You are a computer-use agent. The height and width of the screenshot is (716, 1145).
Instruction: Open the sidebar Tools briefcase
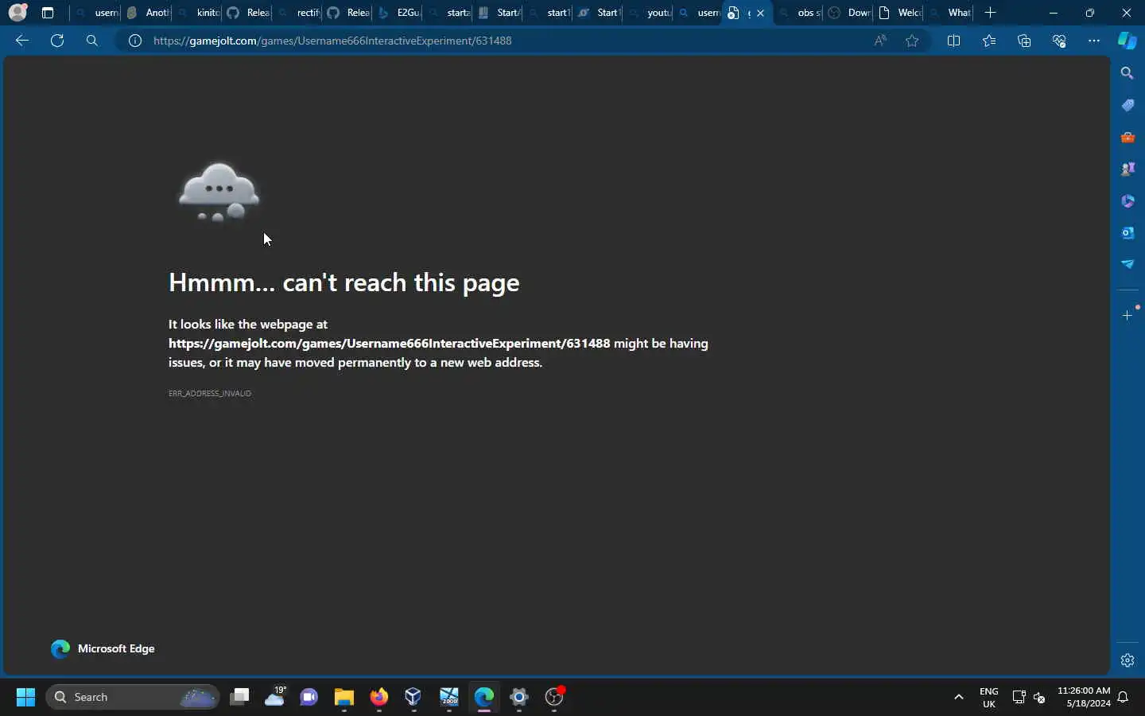1128,137
